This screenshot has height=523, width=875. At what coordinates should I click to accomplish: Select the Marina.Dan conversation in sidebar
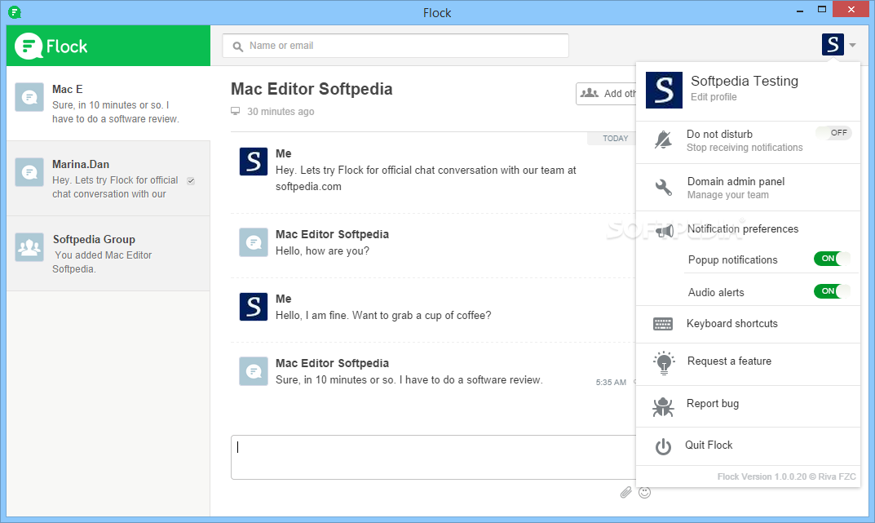pyautogui.click(x=108, y=179)
